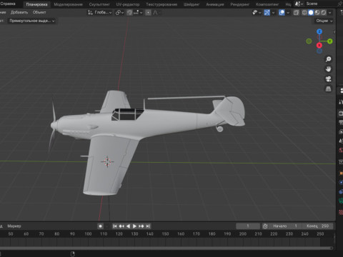Screen dimensions: 343x257
Task: Toggle proportional editing
Action: tap(148, 12)
